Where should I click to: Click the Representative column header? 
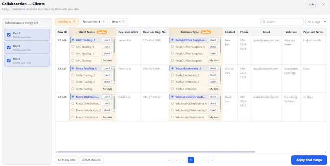click(x=128, y=32)
